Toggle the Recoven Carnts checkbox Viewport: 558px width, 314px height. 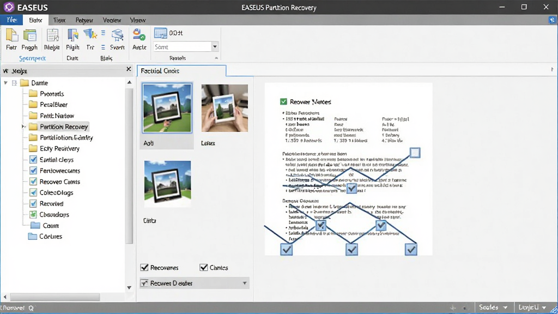tap(33, 182)
